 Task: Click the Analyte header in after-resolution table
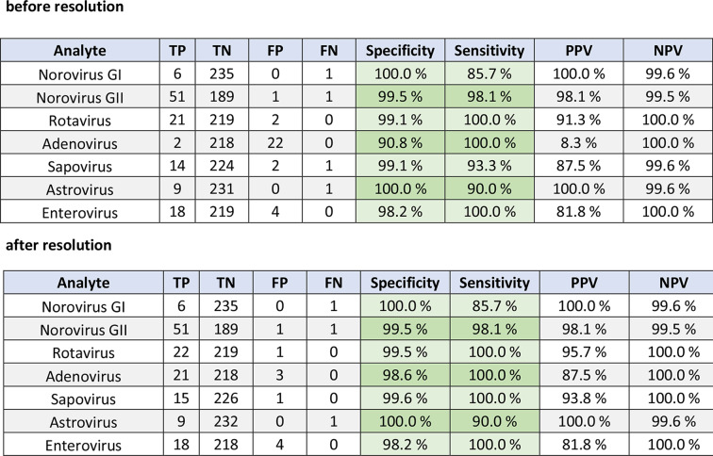click(x=84, y=283)
